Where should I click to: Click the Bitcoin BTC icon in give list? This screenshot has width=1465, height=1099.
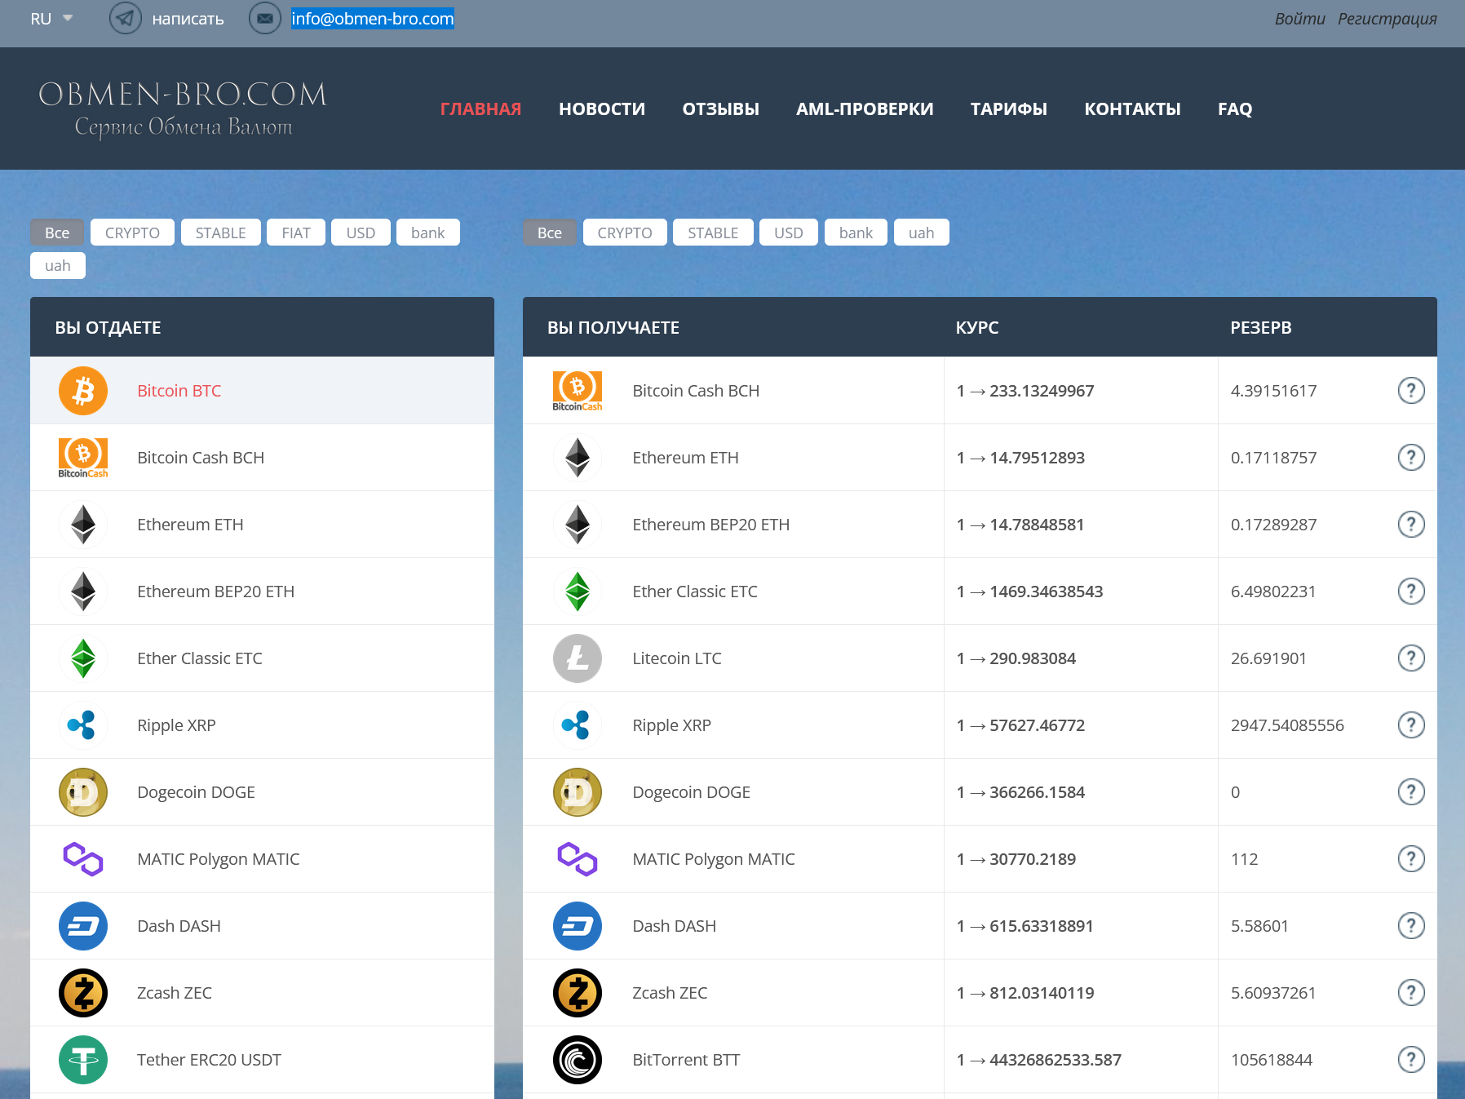tap(83, 391)
